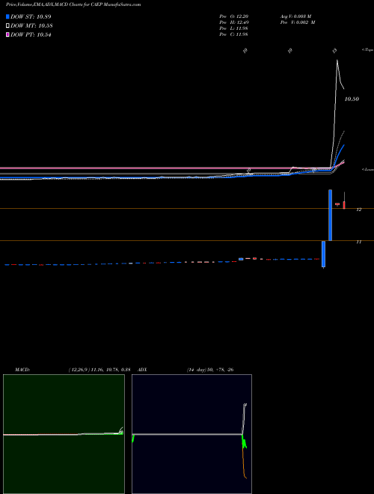Viewport: 374px width, 494px height.
Task: Click the pink DOW PT legend square
Action: 7,34
